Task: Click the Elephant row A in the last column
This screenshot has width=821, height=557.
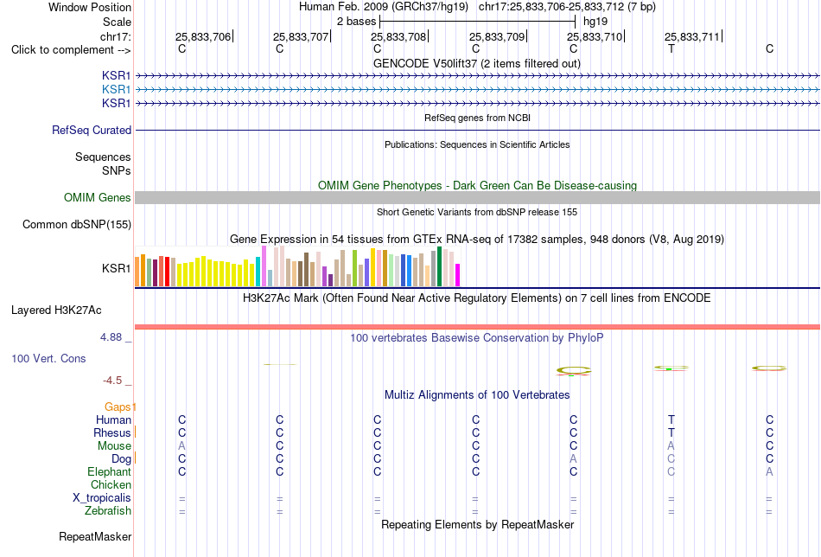Action: click(x=769, y=471)
